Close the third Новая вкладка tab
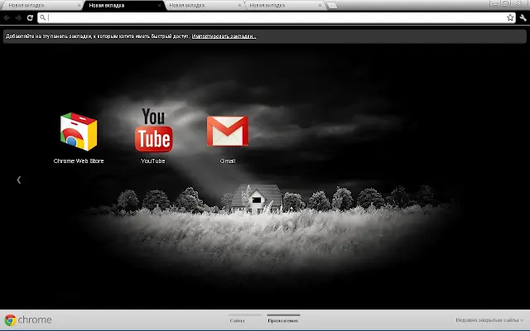Image resolution: width=530 pixels, height=331 pixels. tap(239, 6)
